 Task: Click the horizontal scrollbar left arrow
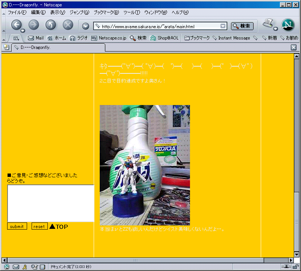pos(5,260)
